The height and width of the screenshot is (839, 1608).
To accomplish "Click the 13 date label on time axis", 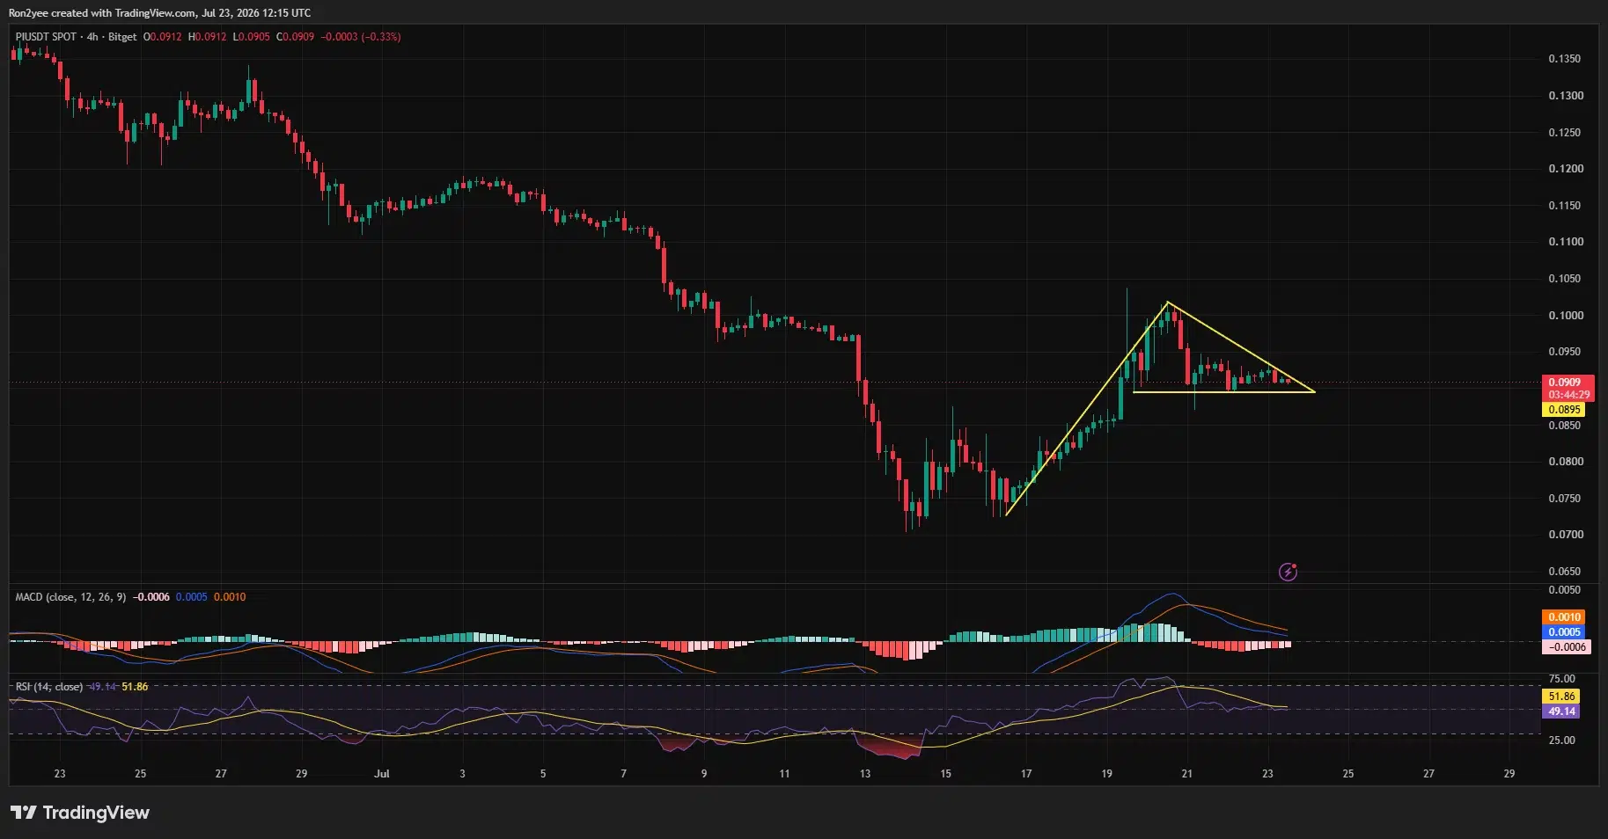I will click(865, 774).
